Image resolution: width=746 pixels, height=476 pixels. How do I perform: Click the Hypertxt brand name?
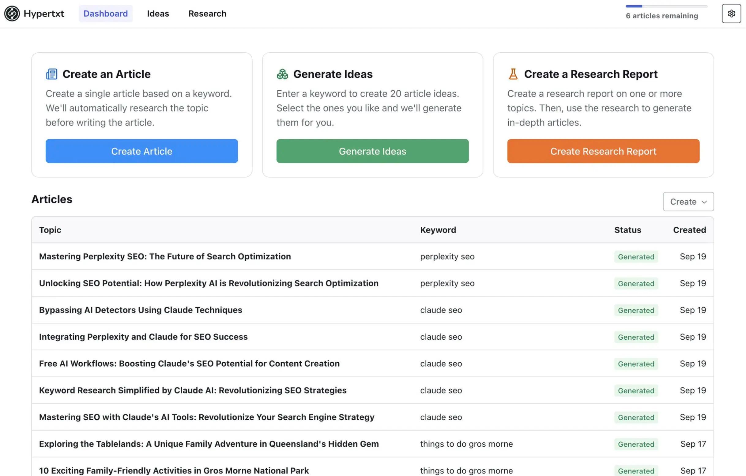44,14
